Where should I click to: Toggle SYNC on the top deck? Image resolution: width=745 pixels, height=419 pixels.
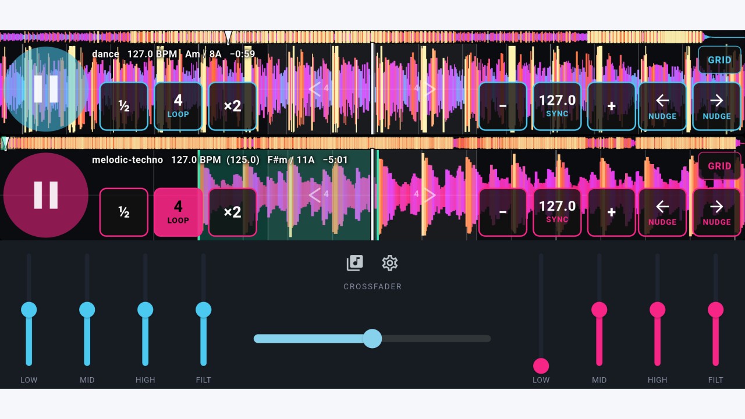557,106
